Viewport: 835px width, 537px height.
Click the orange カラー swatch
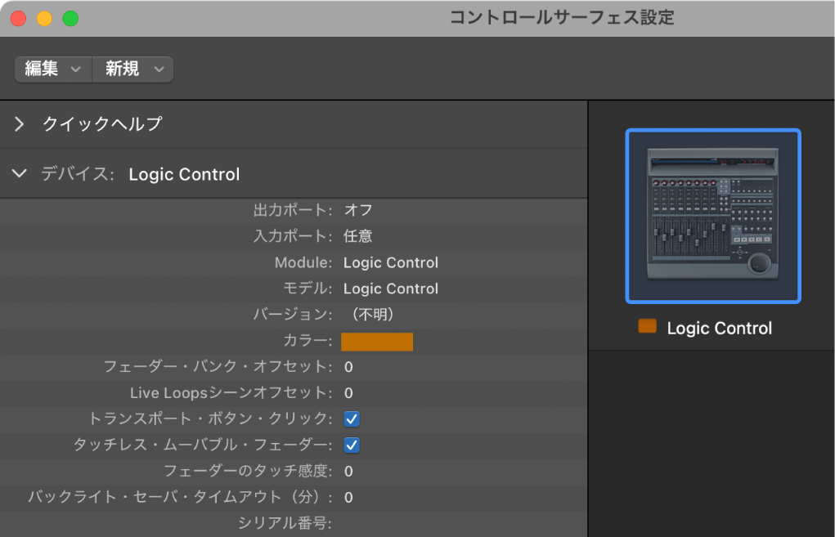click(x=377, y=342)
